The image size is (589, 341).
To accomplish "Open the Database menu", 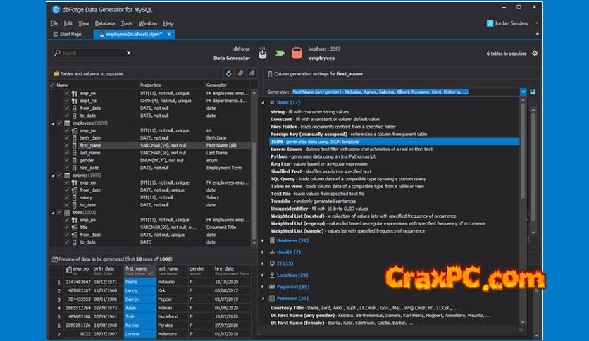I will (105, 23).
